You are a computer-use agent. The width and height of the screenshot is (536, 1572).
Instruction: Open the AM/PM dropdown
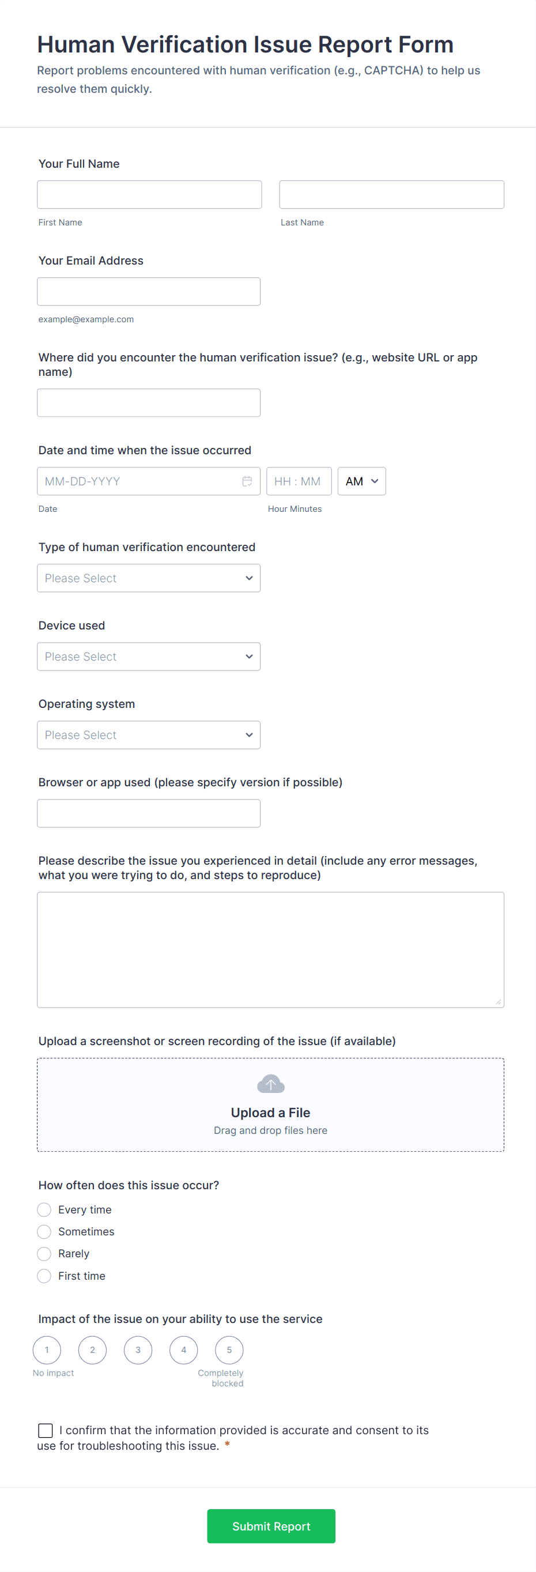(x=361, y=481)
